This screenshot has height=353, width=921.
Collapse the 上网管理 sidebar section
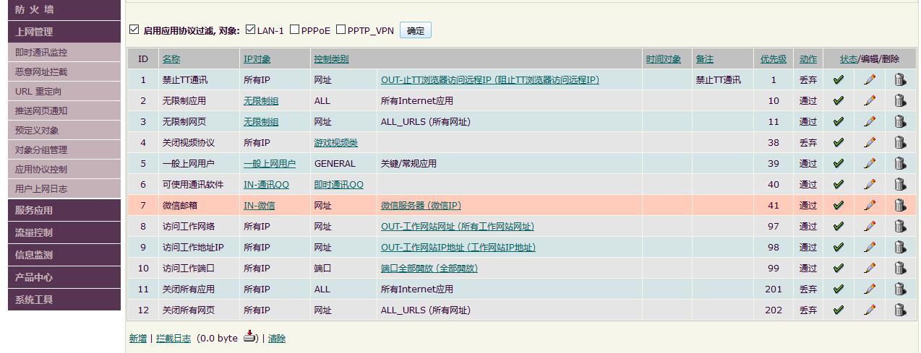pyautogui.click(x=64, y=32)
